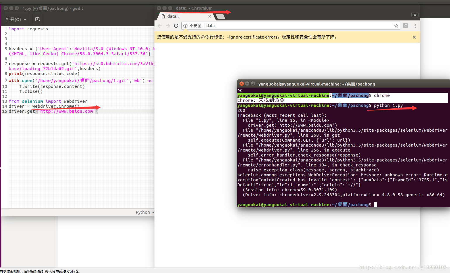Open Python language selector in gedit status bar
The width and height of the screenshot is (450, 273).
coord(145,212)
